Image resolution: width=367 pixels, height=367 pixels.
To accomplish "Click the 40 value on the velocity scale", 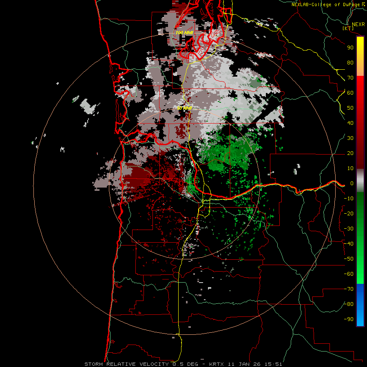I will tap(350, 123).
